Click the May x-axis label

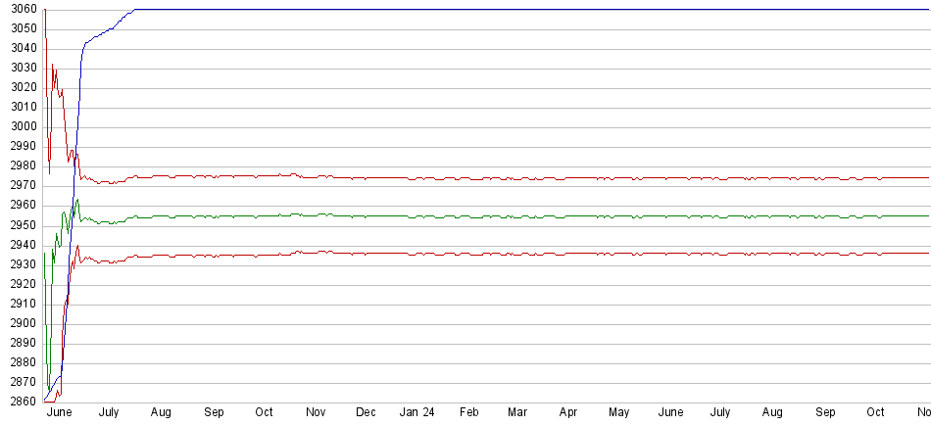pyautogui.click(x=619, y=412)
